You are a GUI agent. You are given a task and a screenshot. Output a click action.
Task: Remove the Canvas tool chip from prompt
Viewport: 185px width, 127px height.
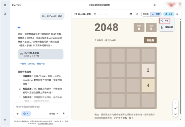(28, 114)
